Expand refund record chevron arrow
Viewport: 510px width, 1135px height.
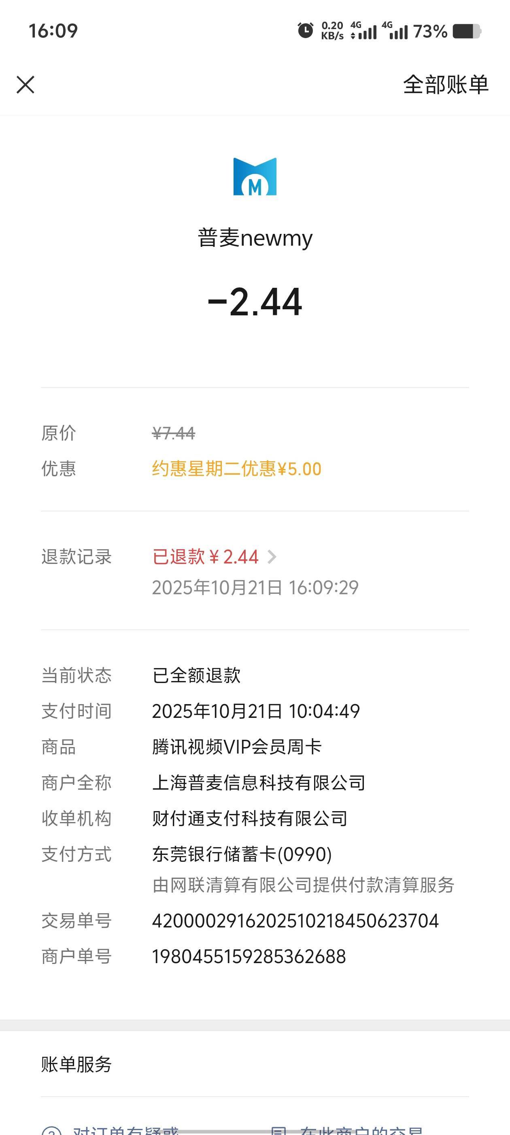(x=272, y=557)
